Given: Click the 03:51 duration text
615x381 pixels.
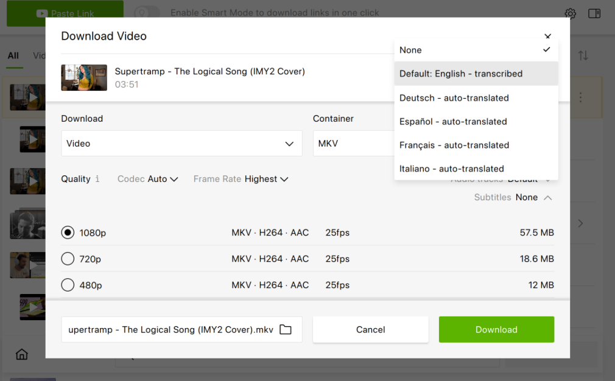Looking at the screenshot, I should click(x=126, y=84).
